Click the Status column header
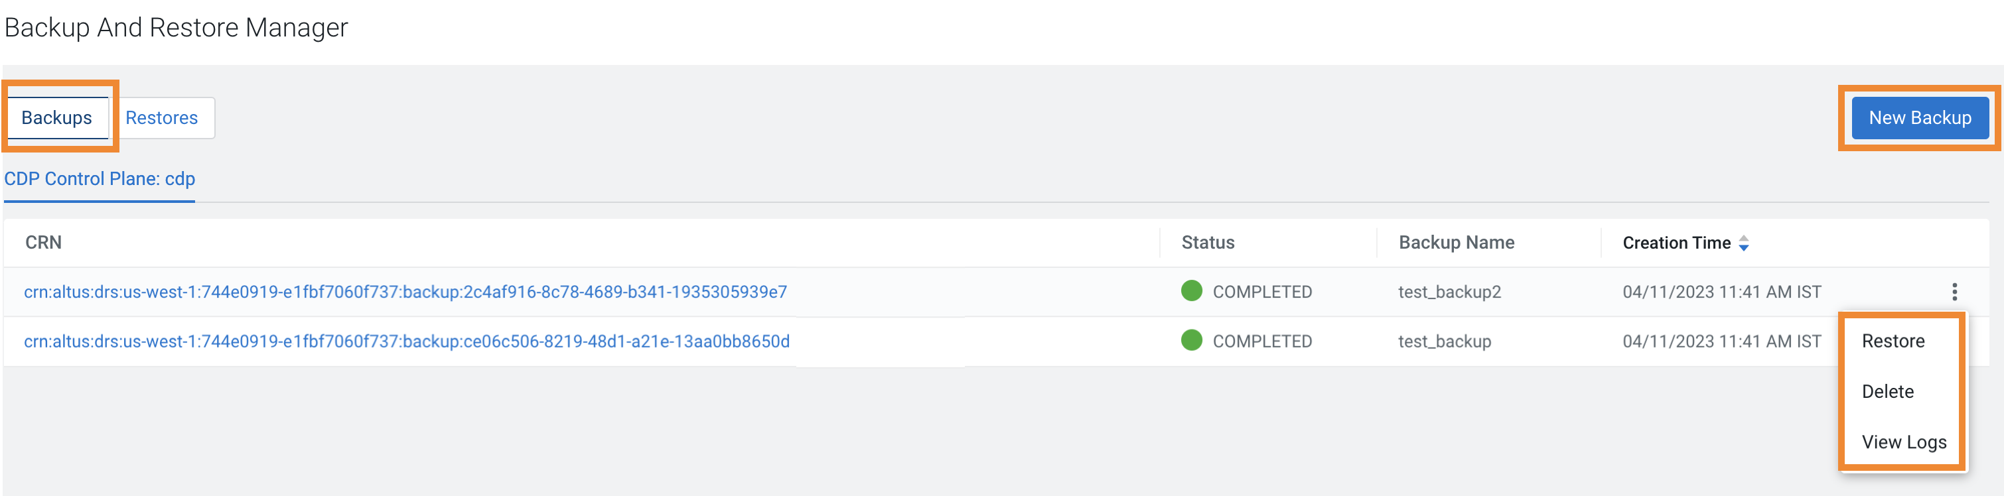The width and height of the screenshot is (2004, 496). point(1208,243)
